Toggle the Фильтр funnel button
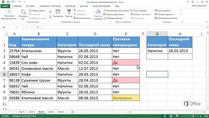 click(69, 14)
